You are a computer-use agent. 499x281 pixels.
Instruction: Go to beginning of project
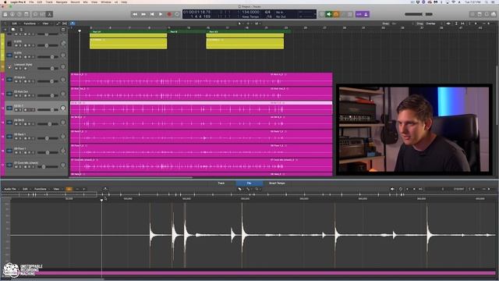[152, 14]
